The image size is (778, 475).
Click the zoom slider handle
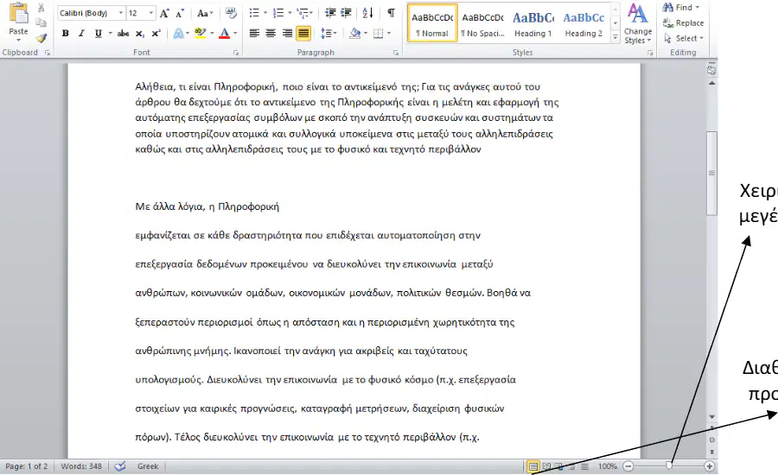[x=669, y=466]
